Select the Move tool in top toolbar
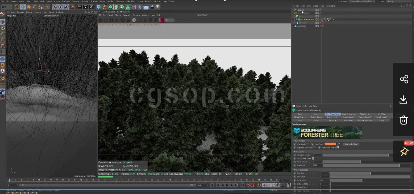Screen dimensions: 414x194 [23, 7]
